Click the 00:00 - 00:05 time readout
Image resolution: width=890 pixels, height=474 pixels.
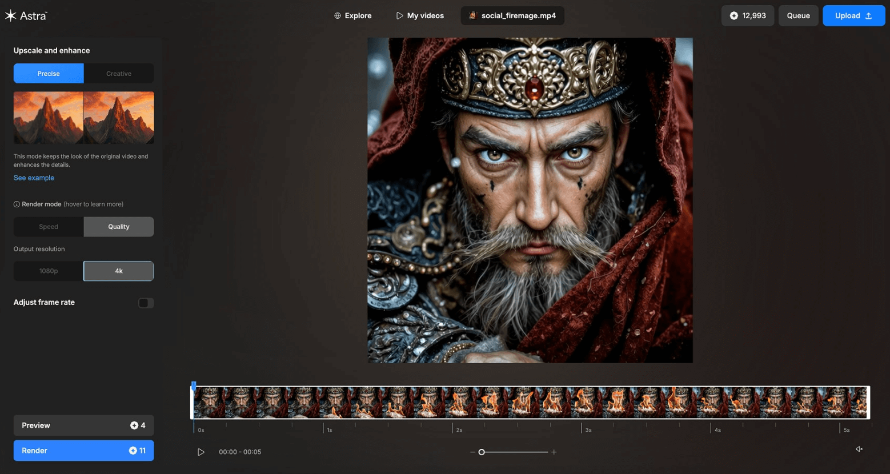(x=240, y=452)
